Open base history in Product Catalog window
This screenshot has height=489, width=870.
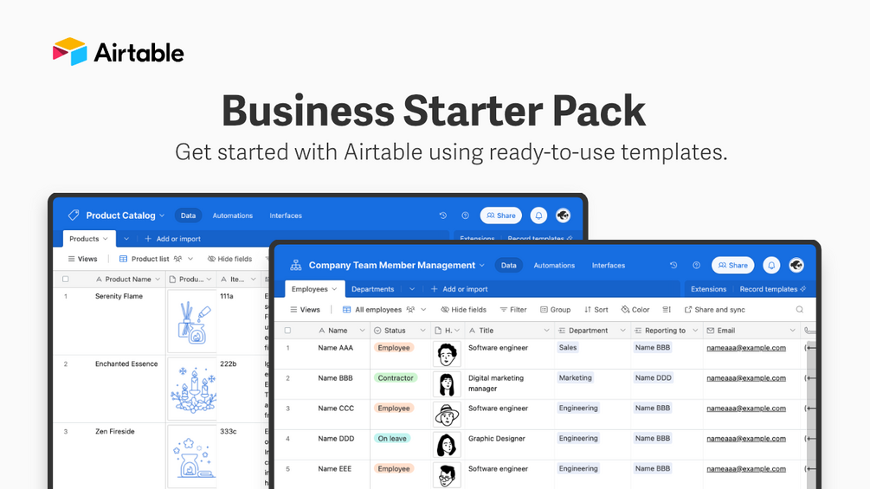pyautogui.click(x=442, y=216)
